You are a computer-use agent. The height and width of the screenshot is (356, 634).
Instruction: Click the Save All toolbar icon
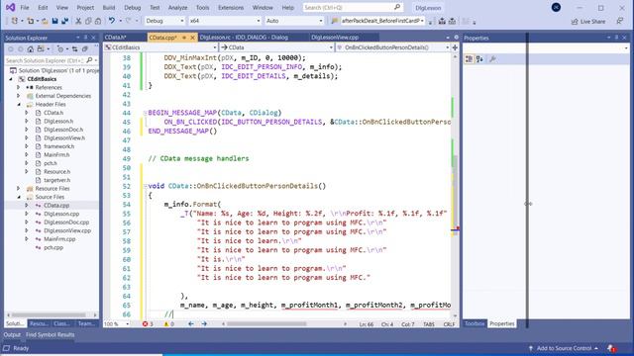[x=64, y=21]
